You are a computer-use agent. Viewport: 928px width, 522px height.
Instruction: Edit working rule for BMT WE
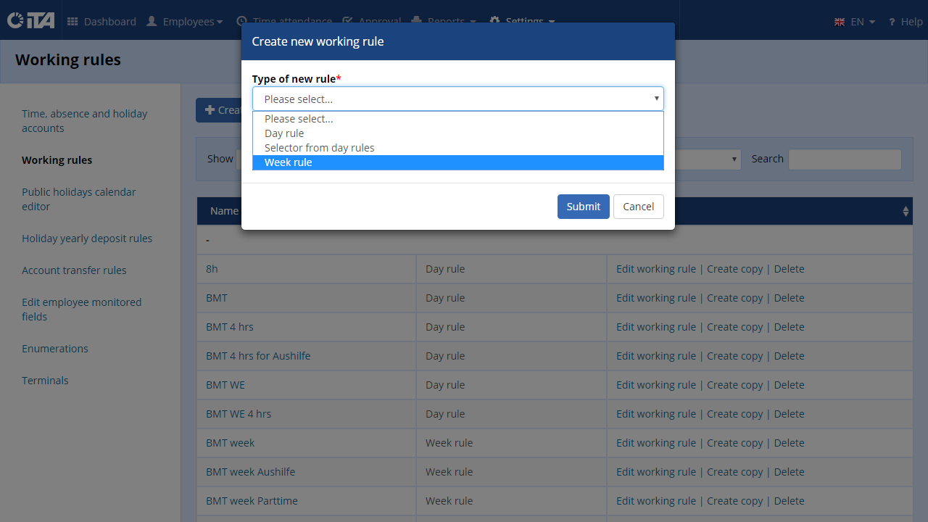656,385
